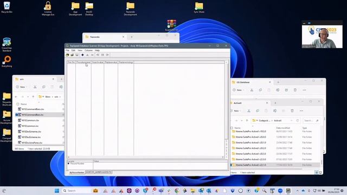Sort by Date modified column in ActiveX window
Image resolution: width=347 pixels, height=195 pixels.
pos(283,128)
